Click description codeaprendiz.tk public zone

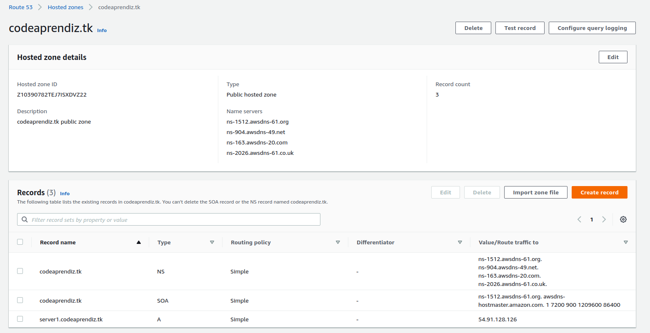54,122
